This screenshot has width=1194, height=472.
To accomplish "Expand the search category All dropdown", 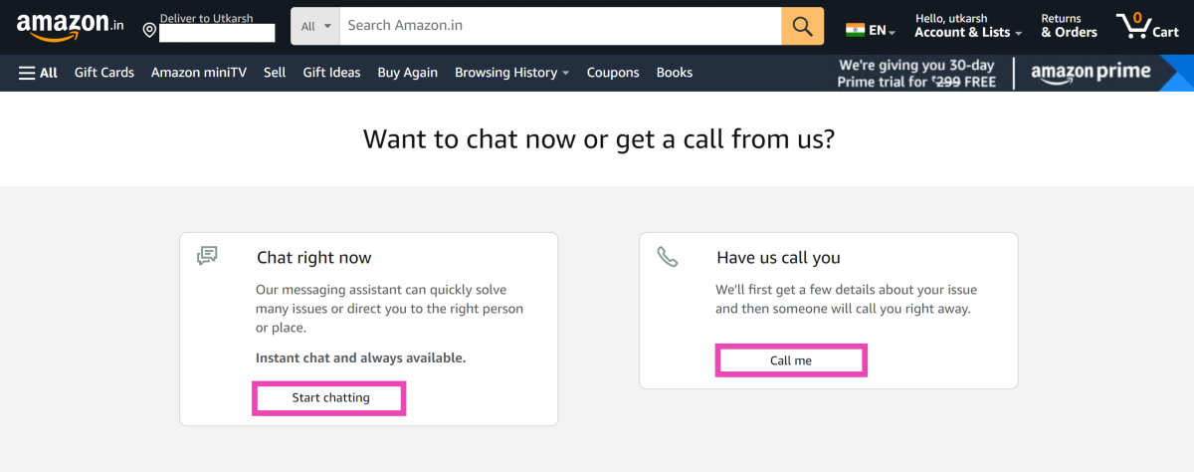I will click(315, 26).
